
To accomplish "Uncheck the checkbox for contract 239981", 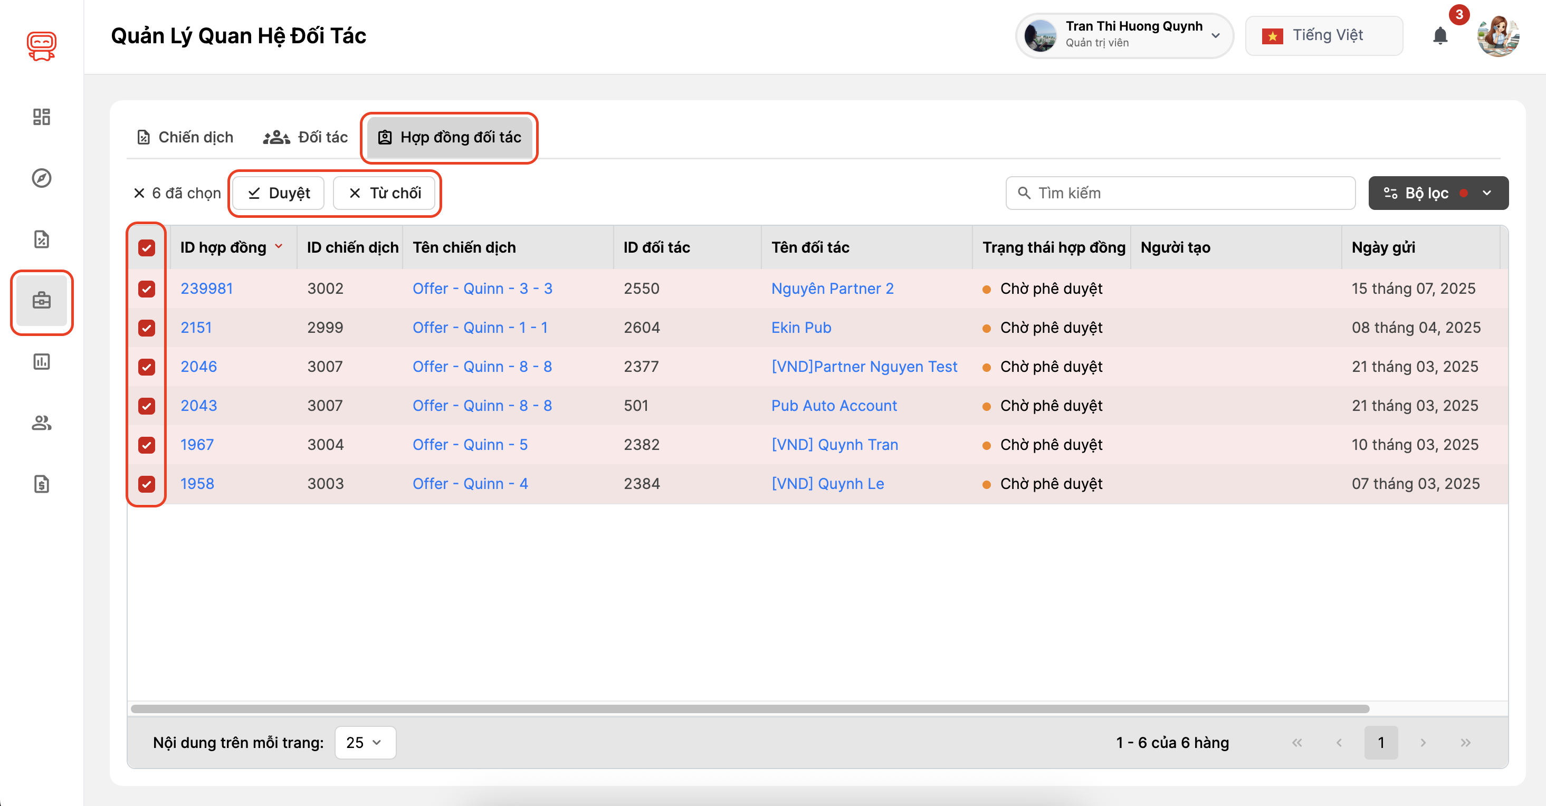I will tap(147, 289).
